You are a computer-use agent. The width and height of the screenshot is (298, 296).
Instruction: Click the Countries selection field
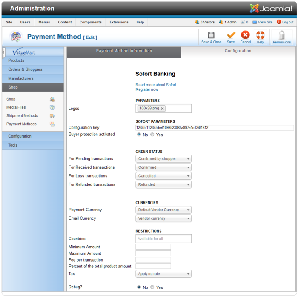tap(163, 239)
